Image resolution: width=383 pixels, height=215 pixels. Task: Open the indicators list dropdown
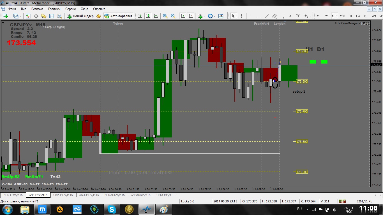[x=201, y=16]
